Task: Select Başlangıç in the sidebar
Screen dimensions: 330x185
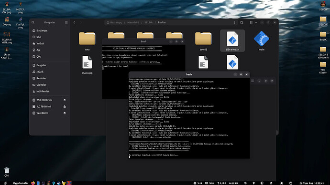Action: [x=50, y=31]
